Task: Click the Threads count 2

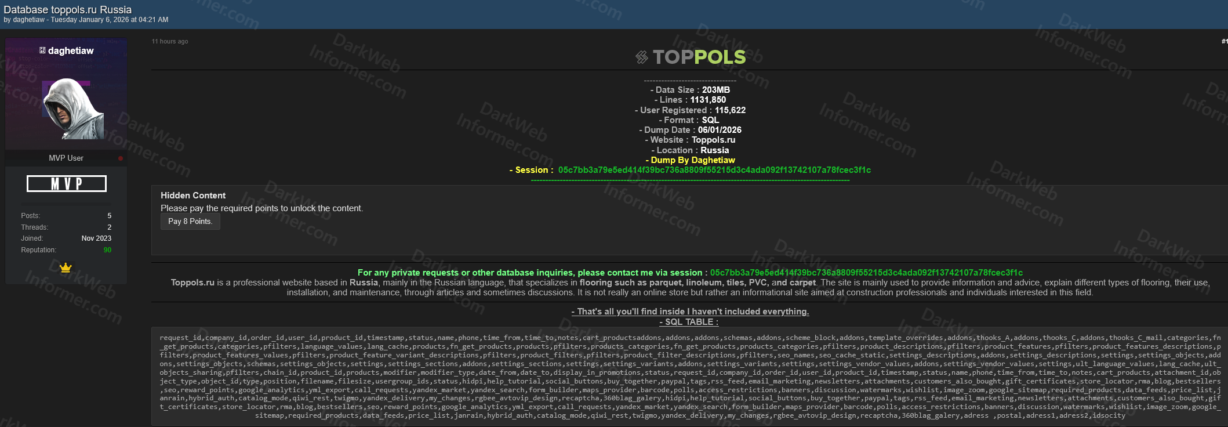Action: 109,227
